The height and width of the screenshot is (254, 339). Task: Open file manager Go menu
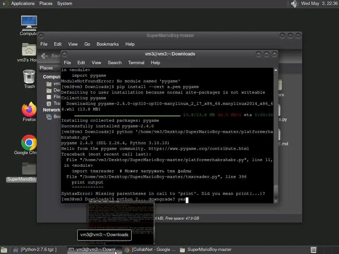[x=87, y=44]
